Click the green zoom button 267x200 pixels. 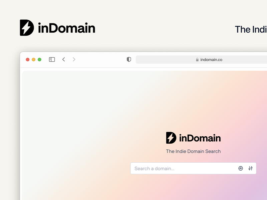point(40,59)
